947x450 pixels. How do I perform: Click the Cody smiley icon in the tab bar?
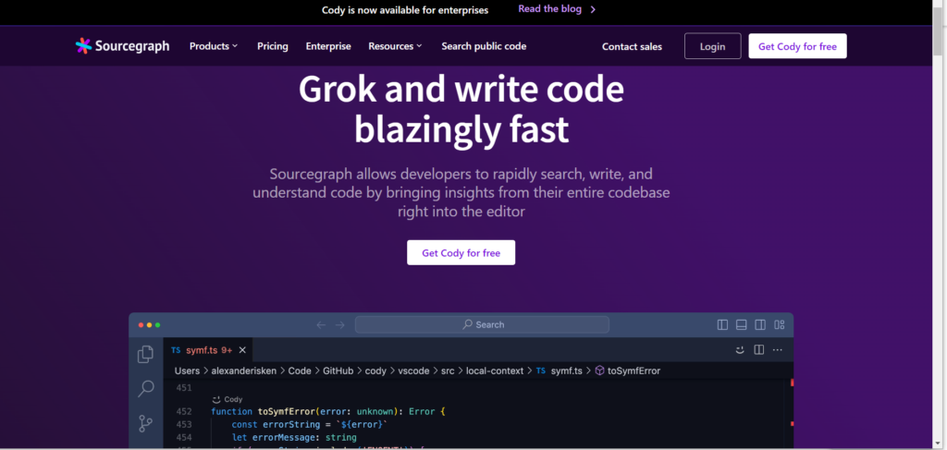pos(740,350)
